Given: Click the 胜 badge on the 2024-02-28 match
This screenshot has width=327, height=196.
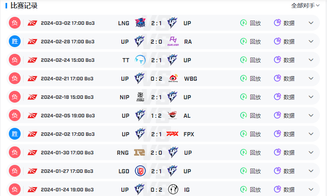Looking at the screenshot, I should (x=15, y=41).
